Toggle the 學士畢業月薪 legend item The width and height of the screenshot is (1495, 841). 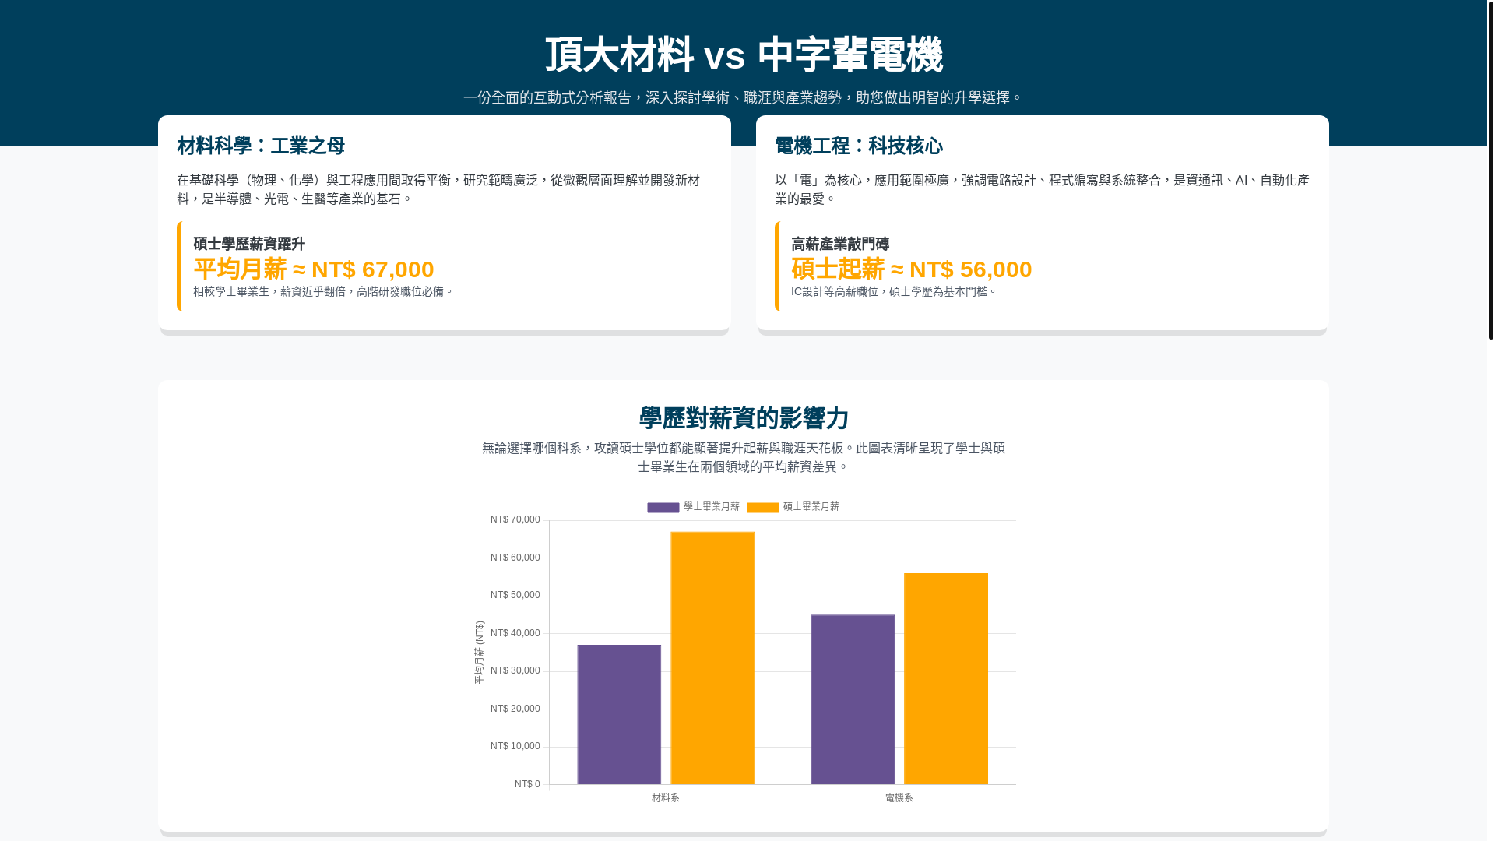pos(693,507)
